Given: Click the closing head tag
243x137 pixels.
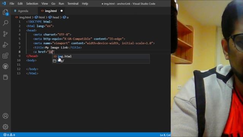Looking at the screenshot, I should tap(32, 56).
